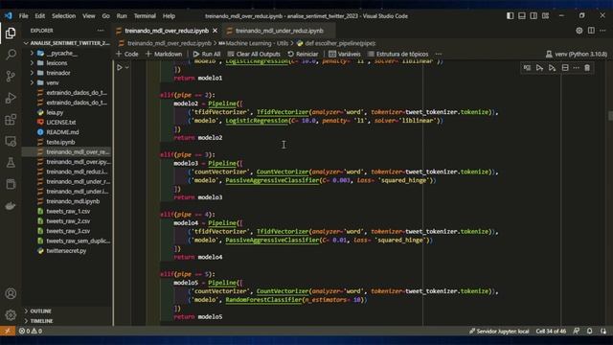Run by line in cell toolbar
Viewport: 613px width, 345px height.
(527, 68)
